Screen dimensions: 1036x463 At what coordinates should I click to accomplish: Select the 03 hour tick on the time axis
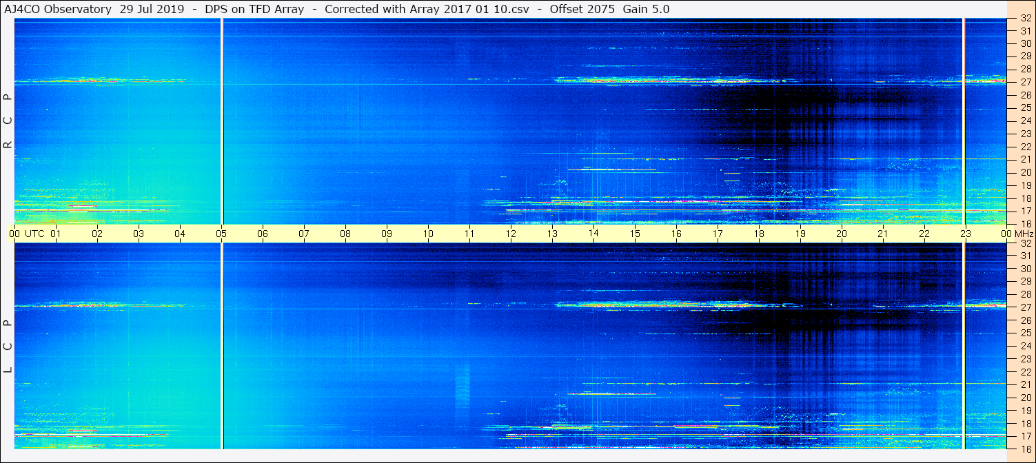pos(139,234)
